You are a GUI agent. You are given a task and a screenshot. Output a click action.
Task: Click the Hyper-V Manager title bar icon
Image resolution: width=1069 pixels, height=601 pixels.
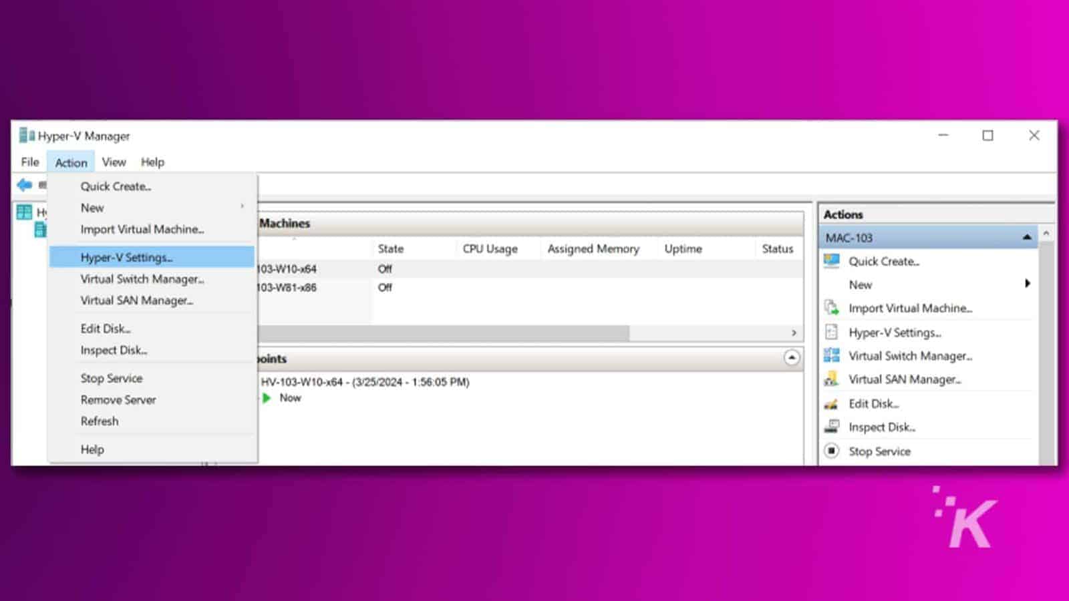pyautogui.click(x=27, y=136)
